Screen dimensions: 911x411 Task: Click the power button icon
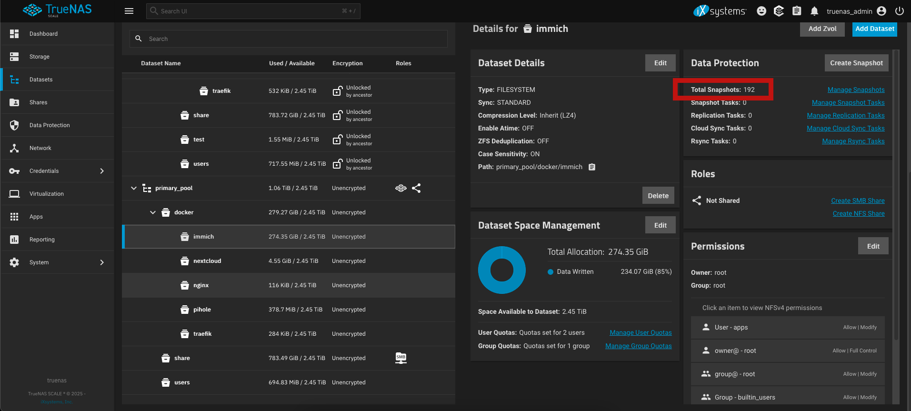[x=900, y=11]
